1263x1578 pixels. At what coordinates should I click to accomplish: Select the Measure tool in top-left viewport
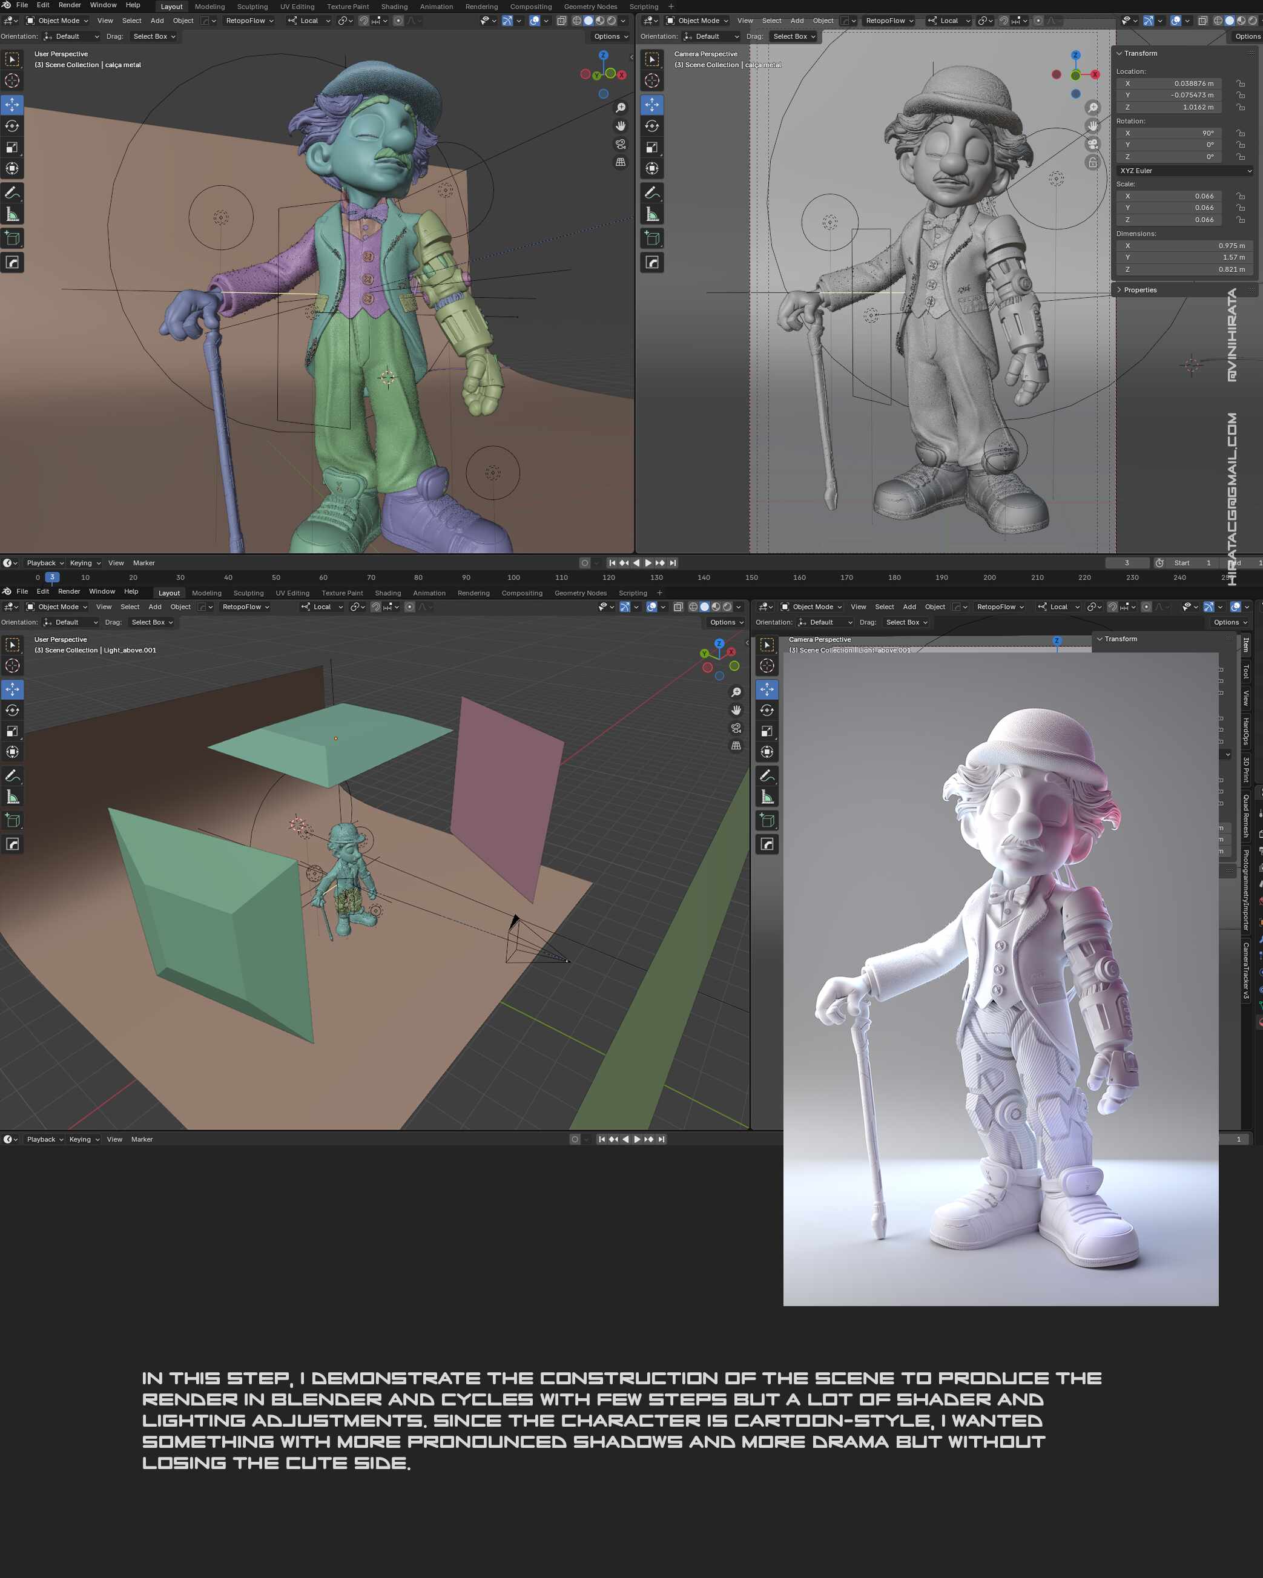tap(13, 214)
